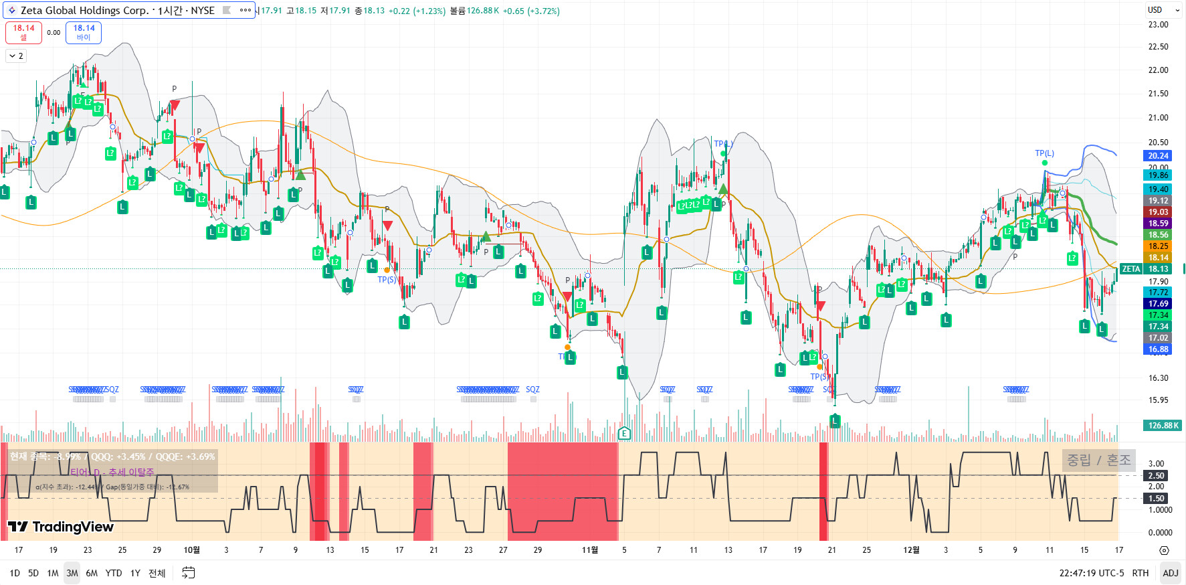The height and width of the screenshot is (585, 1186).
Task: Click the 1.50 indicator scale label
Action: [x=1157, y=499]
